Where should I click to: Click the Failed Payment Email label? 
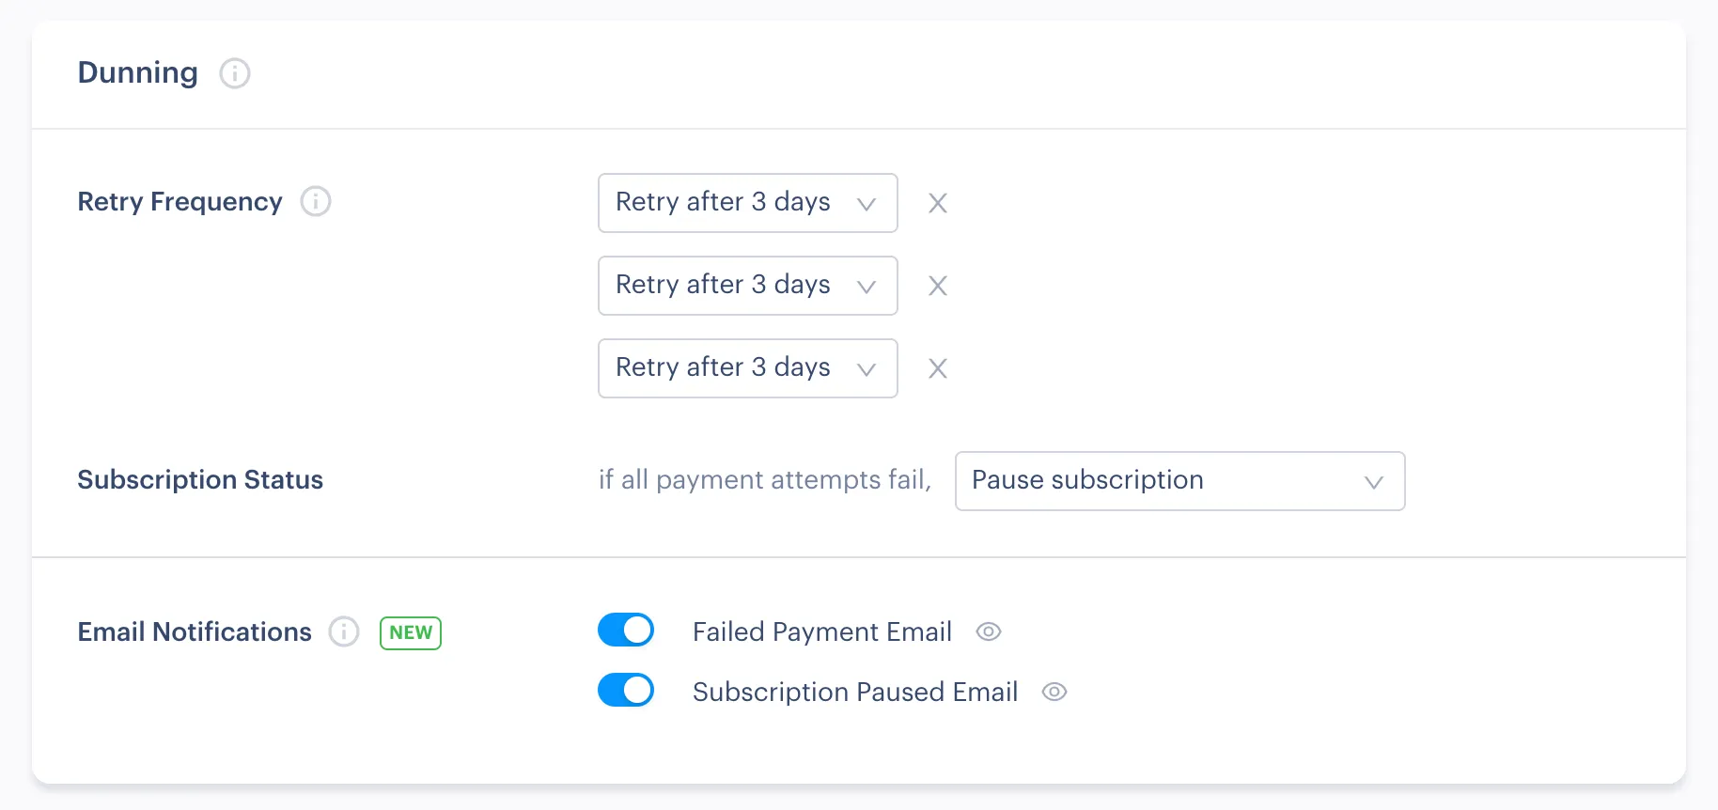(822, 631)
